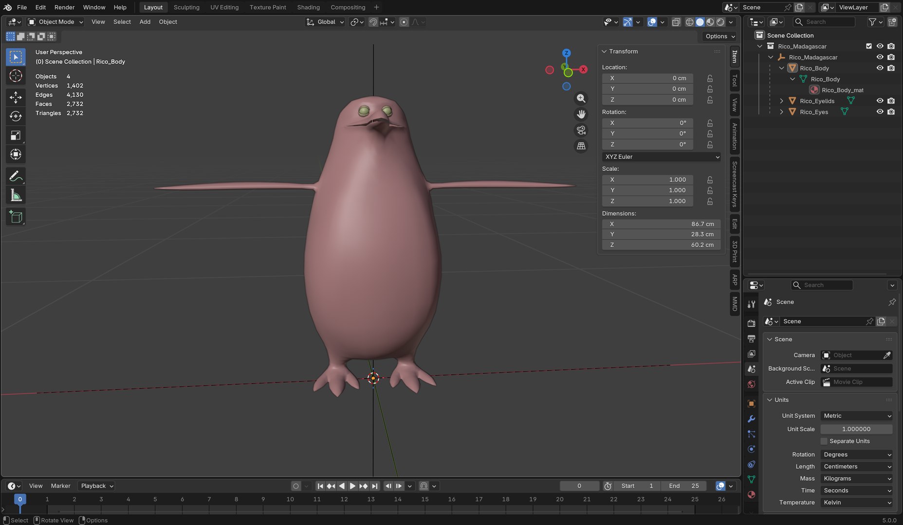Image resolution: width=903 pixels, height=525 pixels.
Task: Open the Object Mode dropdown
Action: (55, 22)
